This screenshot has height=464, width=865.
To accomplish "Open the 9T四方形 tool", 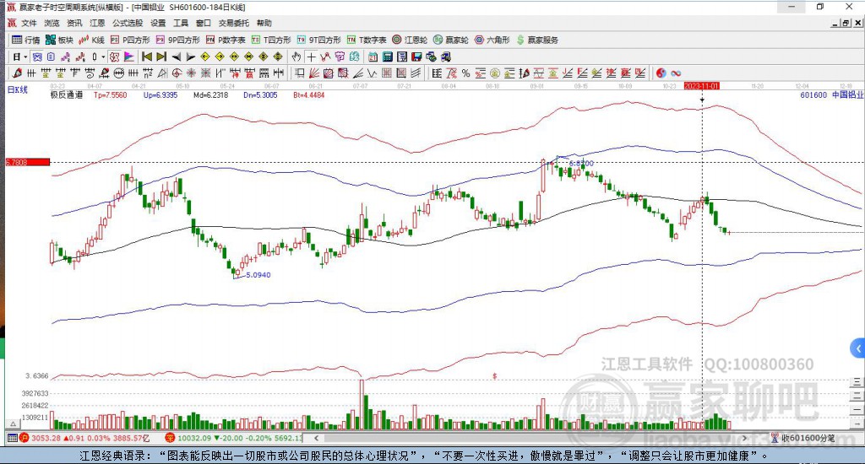I will pos(318,40).
